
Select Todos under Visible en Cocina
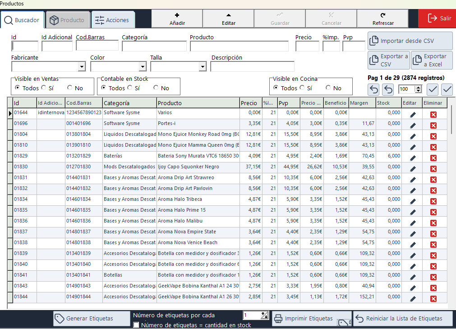[x=276, y=87]
